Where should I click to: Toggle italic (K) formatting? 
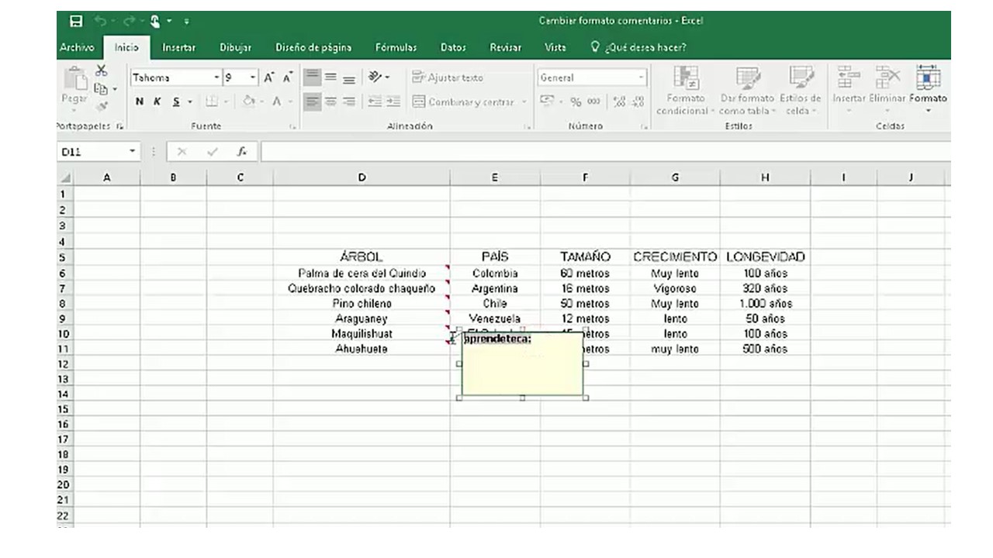[x=157, y=102]
